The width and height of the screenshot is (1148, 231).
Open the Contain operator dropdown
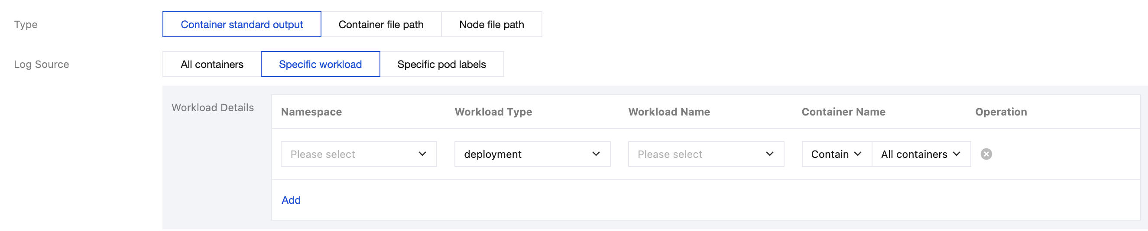pyautogui.click(x=836, y=154)
